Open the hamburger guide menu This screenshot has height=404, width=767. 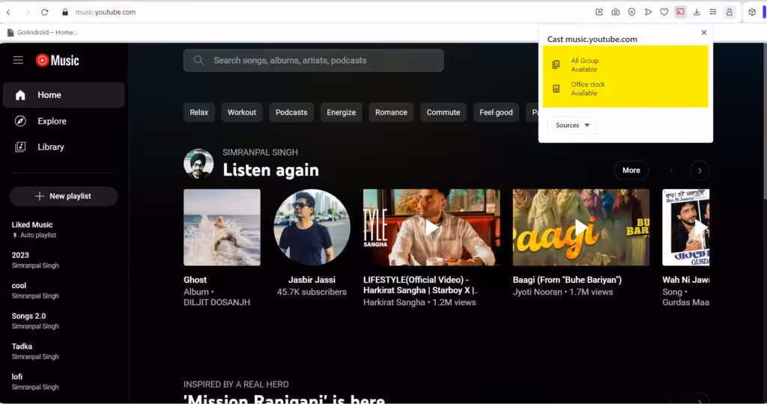pos(18,60)
